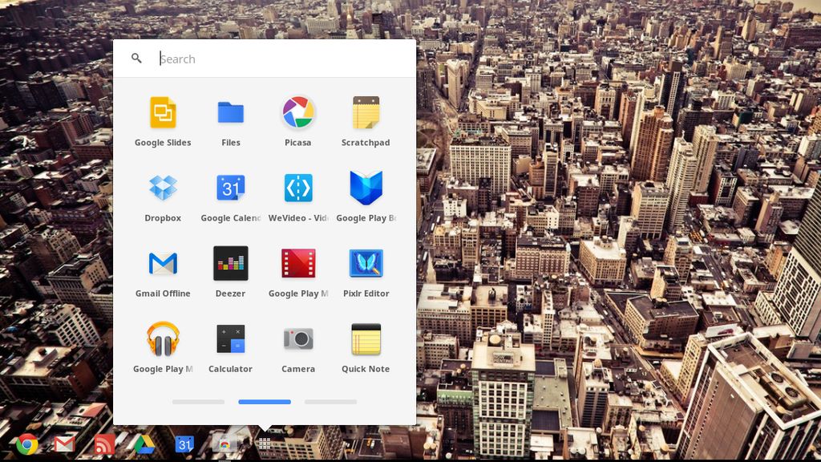Open Quick Note
821x462 pixels.
point(366,339)
